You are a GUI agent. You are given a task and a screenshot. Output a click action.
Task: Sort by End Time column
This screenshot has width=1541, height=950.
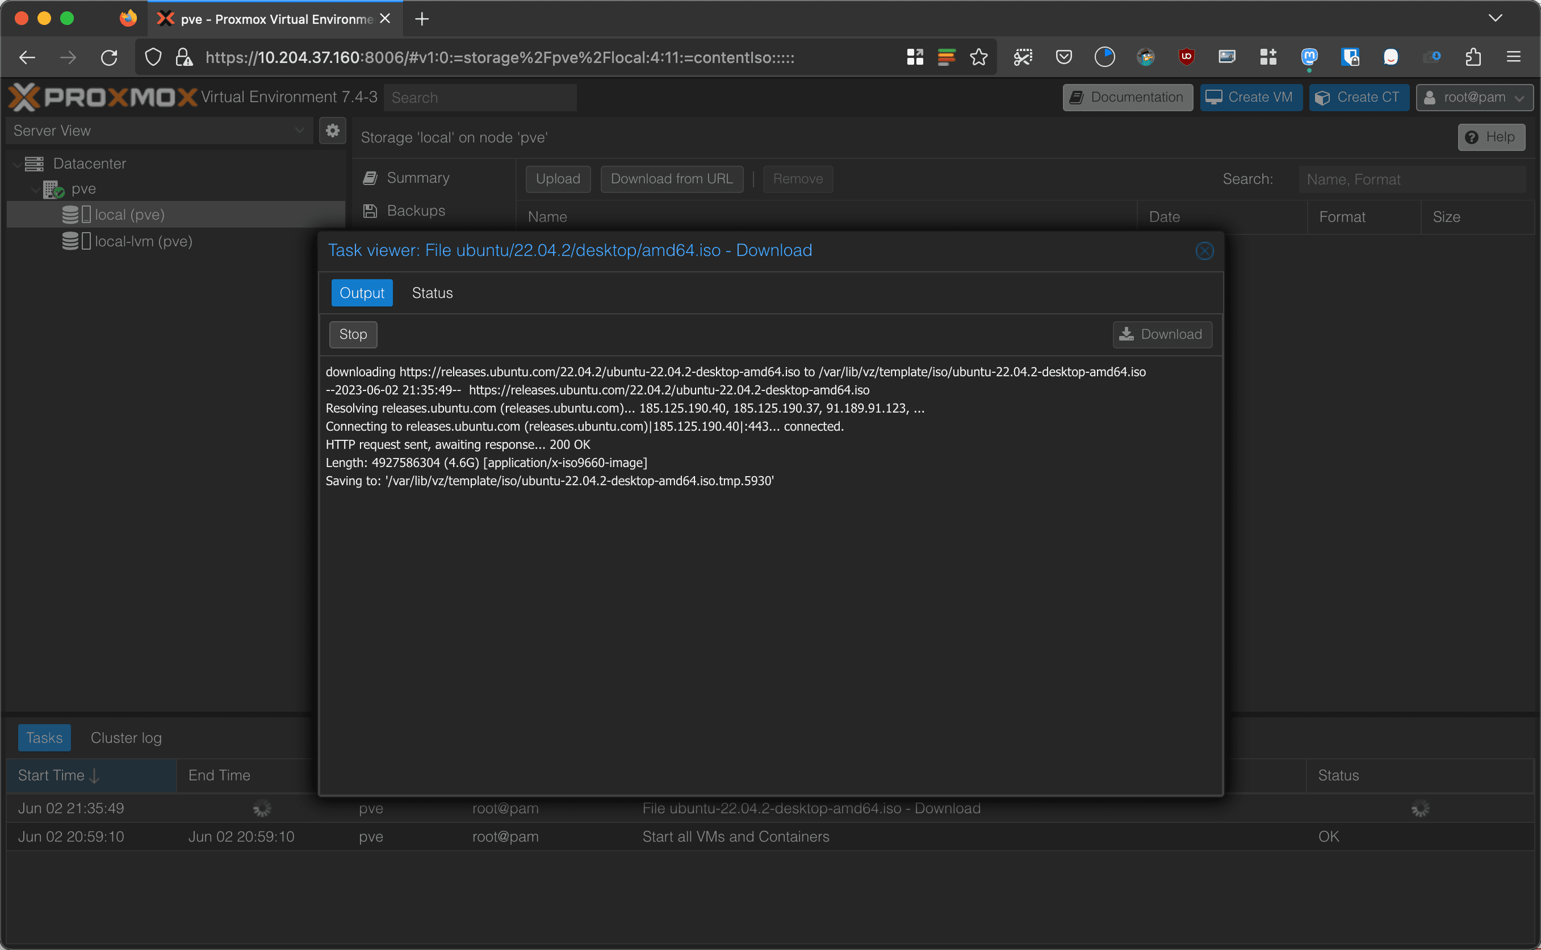point(246,775)
